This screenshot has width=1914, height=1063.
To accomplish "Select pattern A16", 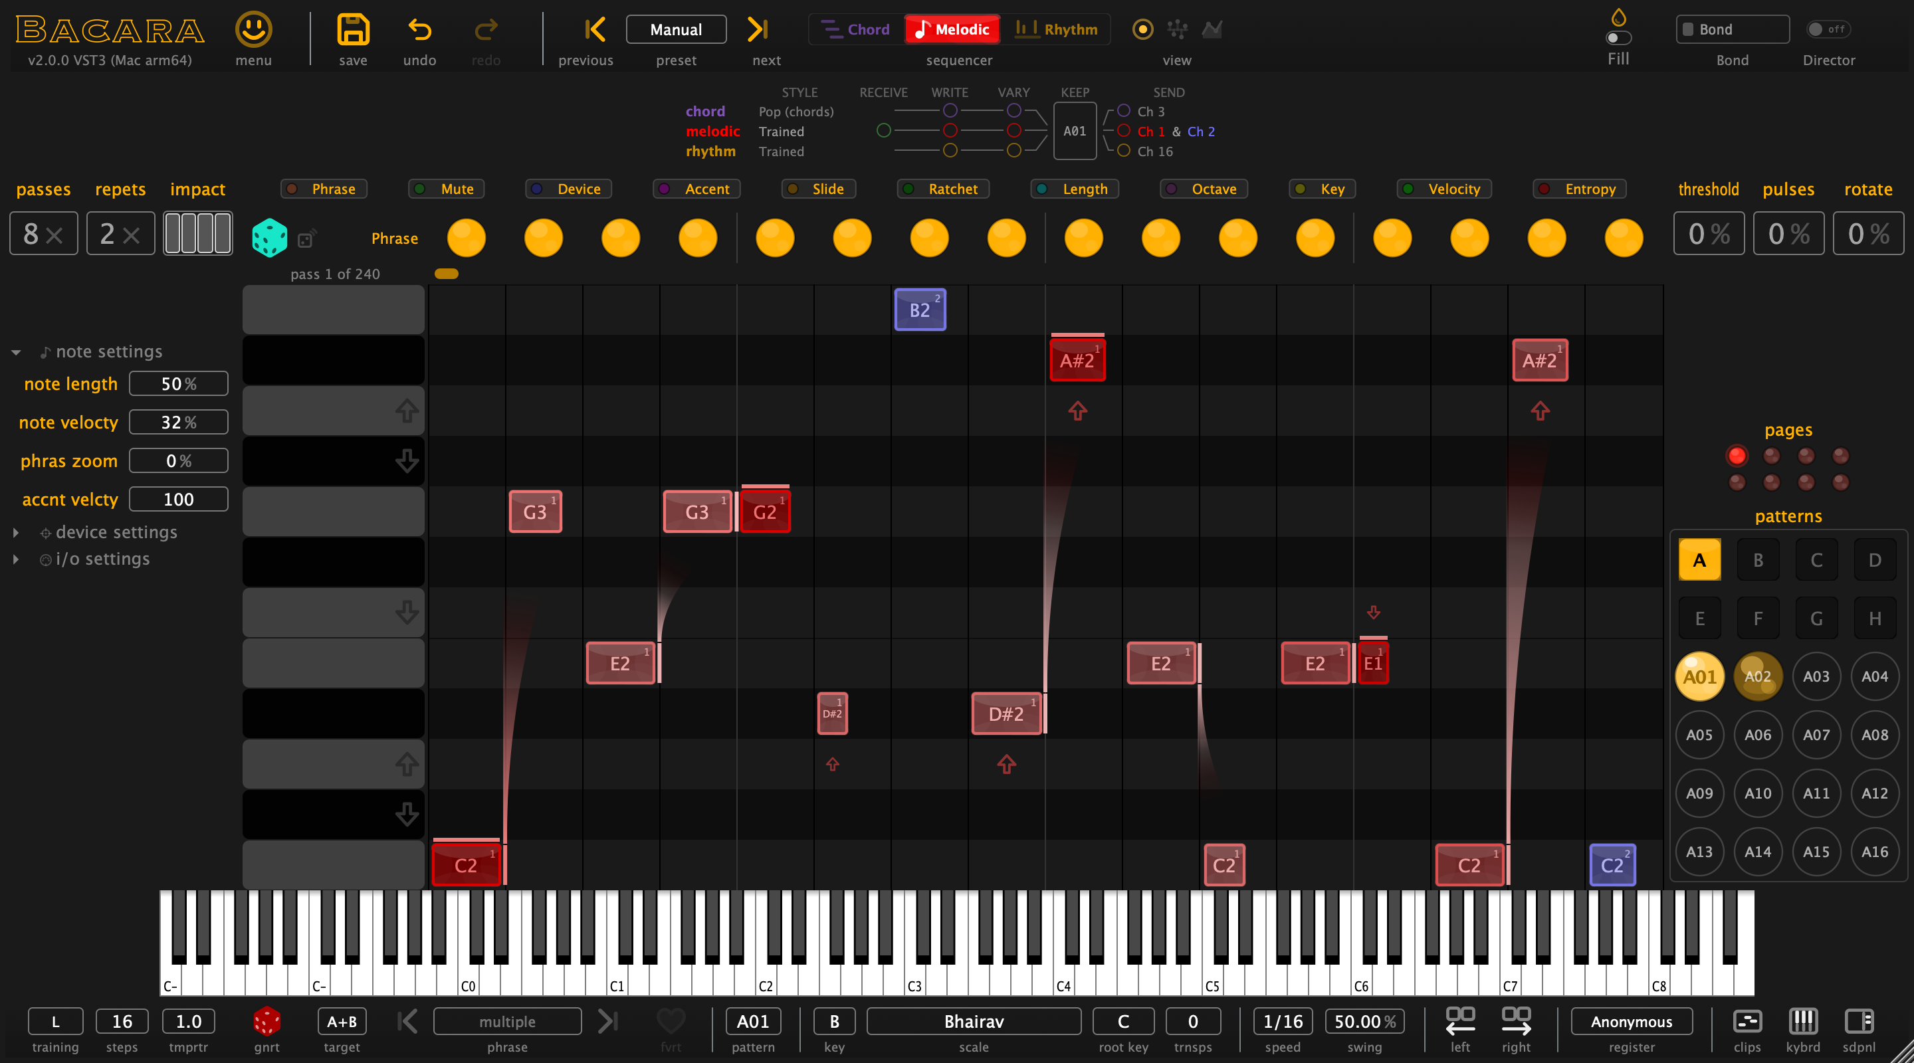I will [1875, 851].
